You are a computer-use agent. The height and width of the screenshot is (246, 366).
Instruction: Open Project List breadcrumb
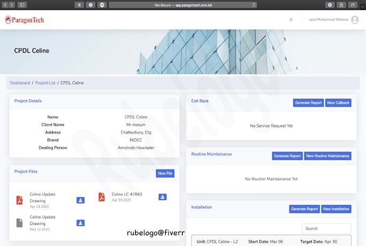(45, 83)
